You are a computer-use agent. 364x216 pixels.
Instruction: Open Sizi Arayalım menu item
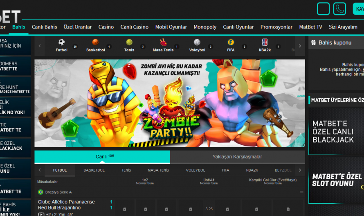tap(343, 27)
